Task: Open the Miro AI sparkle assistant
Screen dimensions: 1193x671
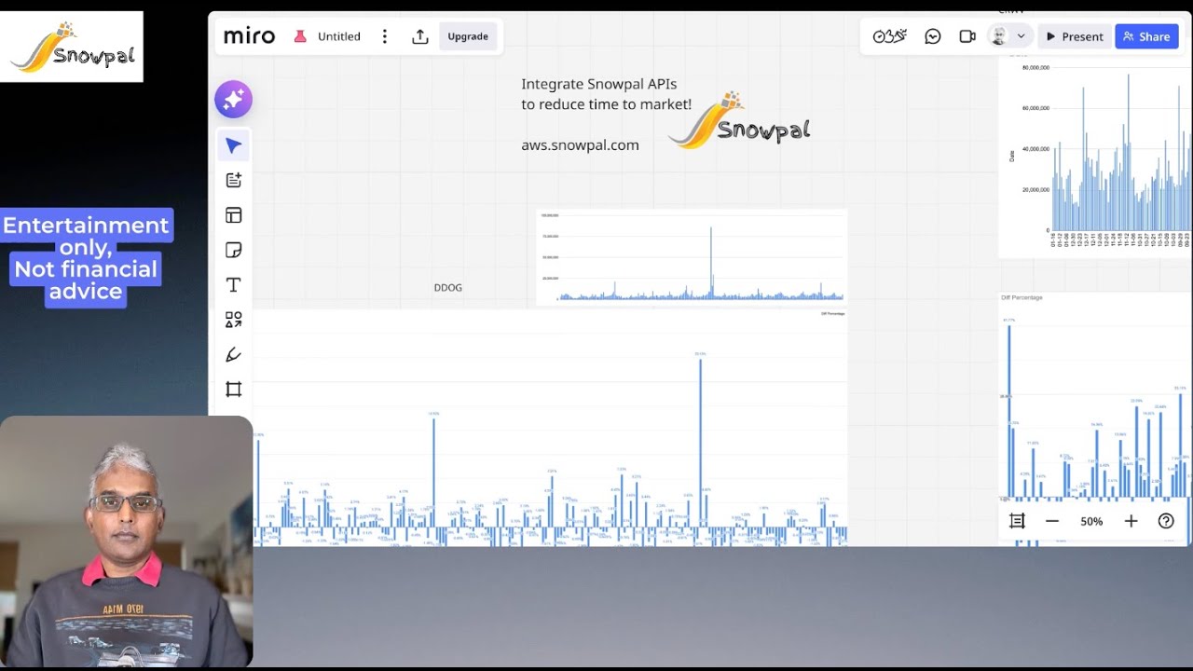Action: coord(233,99)
